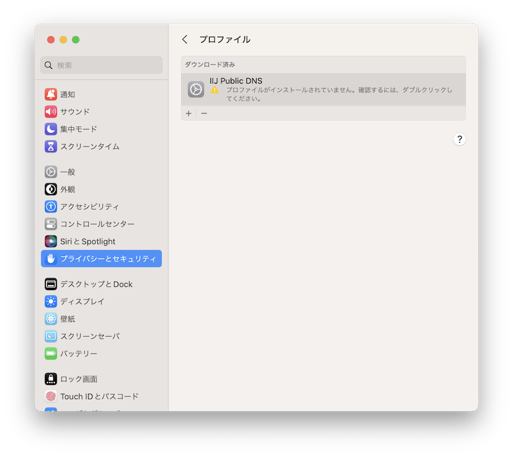Choose ロック画面 in the sidebar

(102, 379)
